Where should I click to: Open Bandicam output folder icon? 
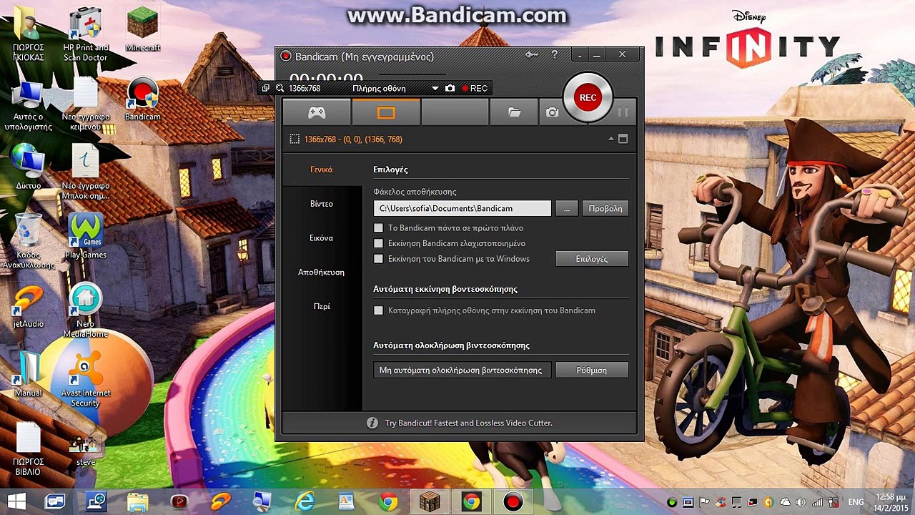pos(514,112)
